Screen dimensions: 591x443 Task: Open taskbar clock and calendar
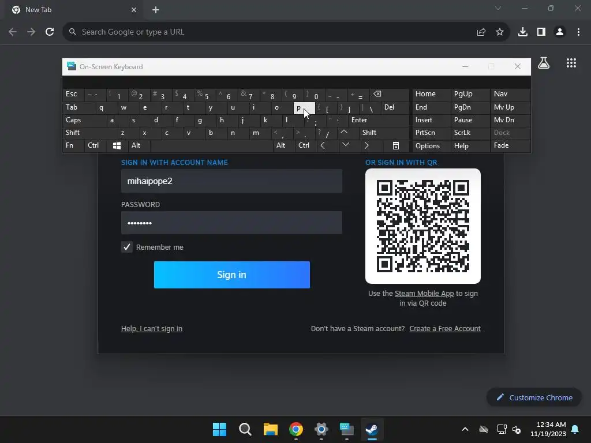click(548, 429)
